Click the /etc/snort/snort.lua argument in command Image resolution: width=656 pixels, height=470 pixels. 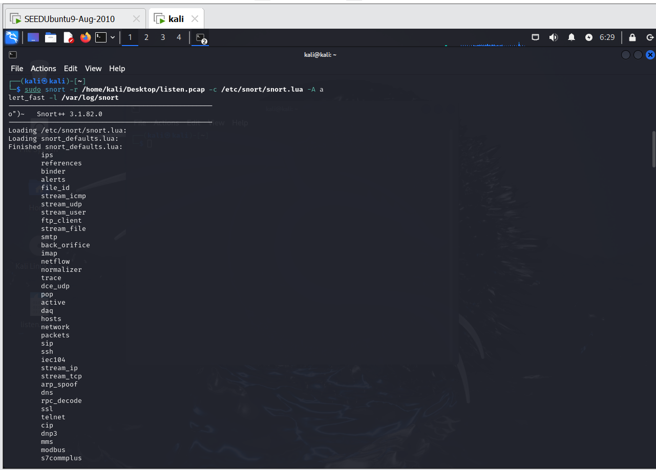point(262,90)
